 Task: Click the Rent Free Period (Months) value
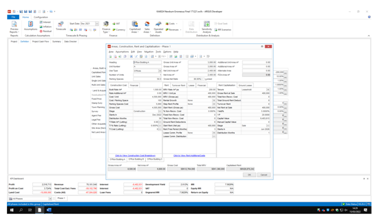point(201,129)
